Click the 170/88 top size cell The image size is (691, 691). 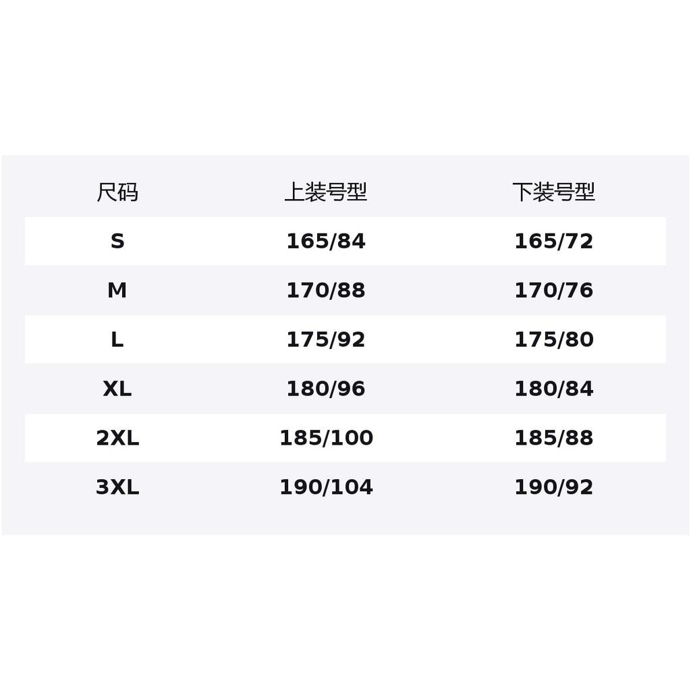[x=326, y=290]
